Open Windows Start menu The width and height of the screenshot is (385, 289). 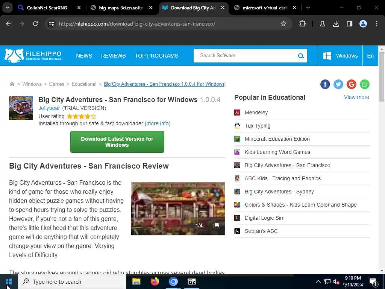pyautogui.click(x=9, y=281)
